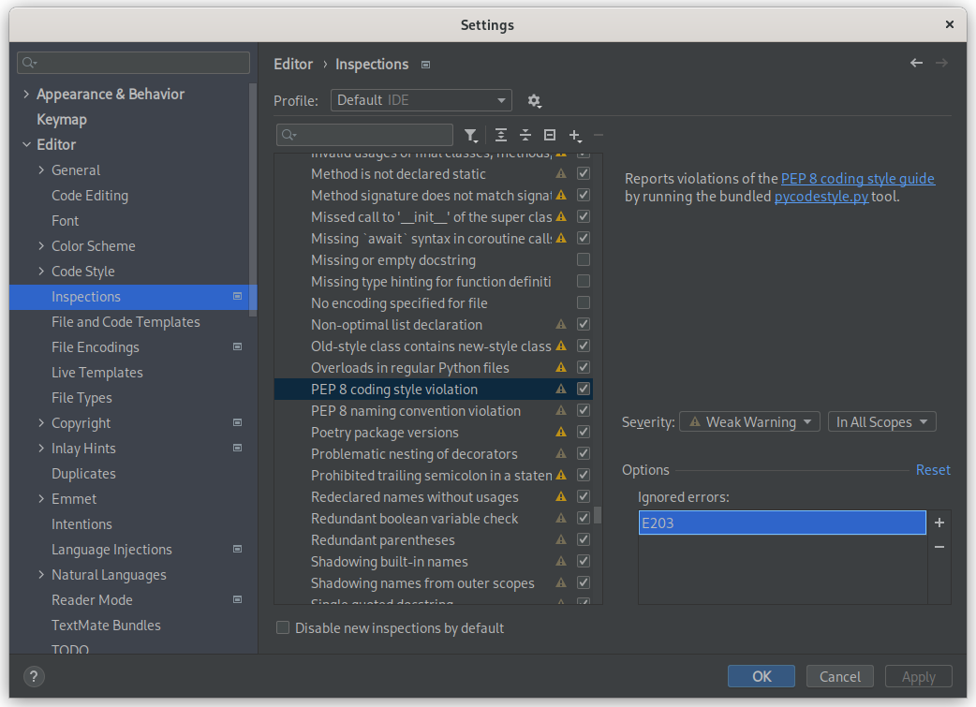
Task: Navigate forward with the right arrow
Action: (941, 63)
